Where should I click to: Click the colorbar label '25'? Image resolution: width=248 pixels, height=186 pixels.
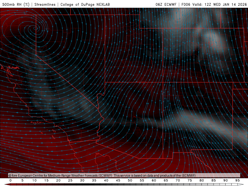[x=70, y=180]
